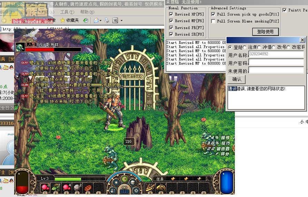Close the login dialog
This screenshot has width=308, height=197.
click(302, 40)
